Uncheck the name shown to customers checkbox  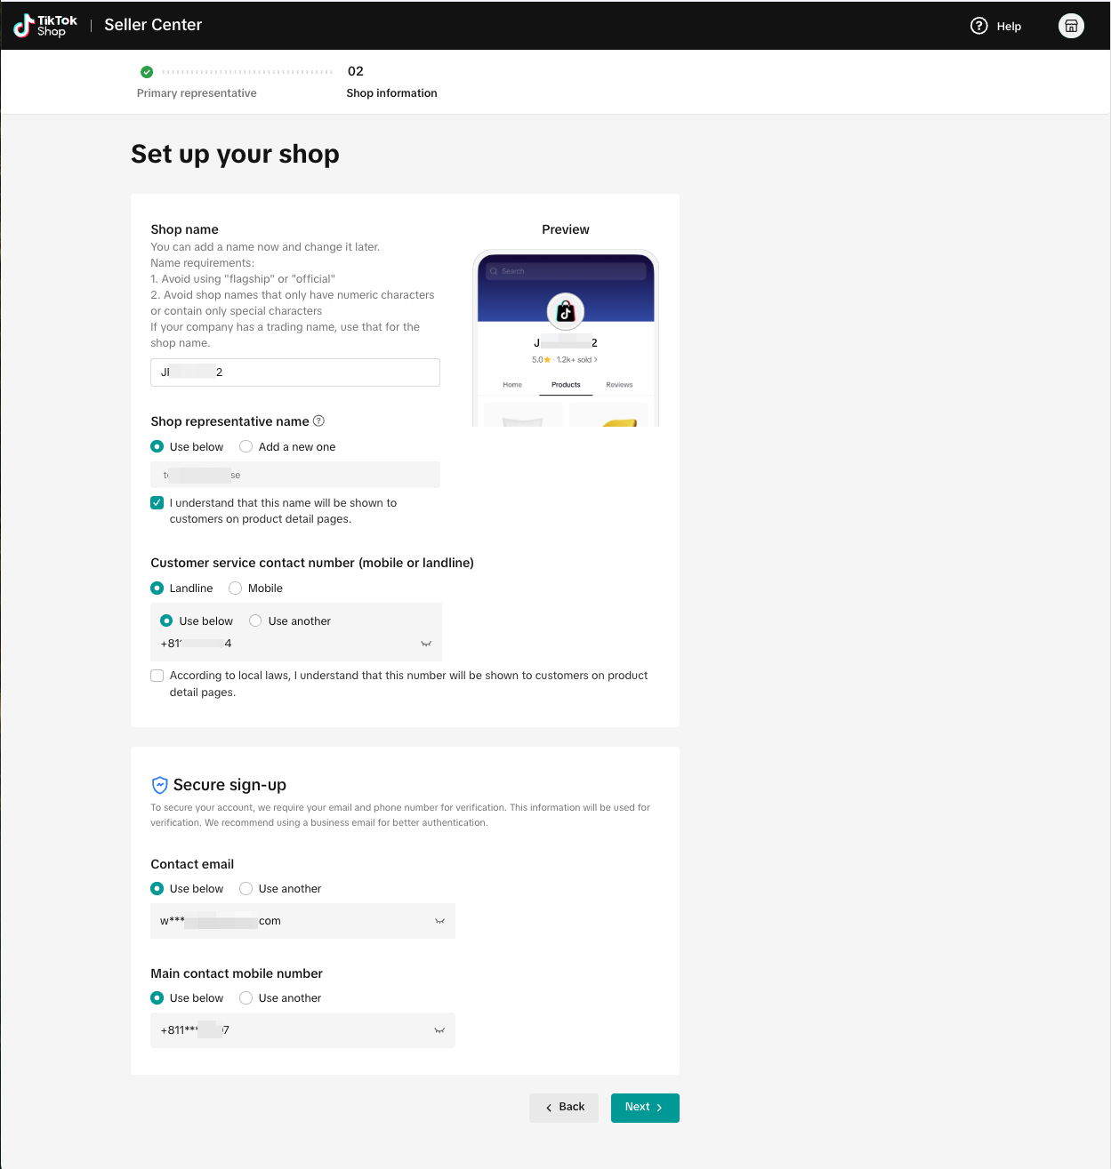(157, 503)
